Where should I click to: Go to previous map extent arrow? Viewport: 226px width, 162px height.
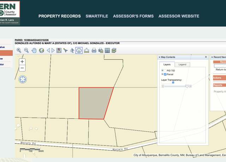[48, 50]
